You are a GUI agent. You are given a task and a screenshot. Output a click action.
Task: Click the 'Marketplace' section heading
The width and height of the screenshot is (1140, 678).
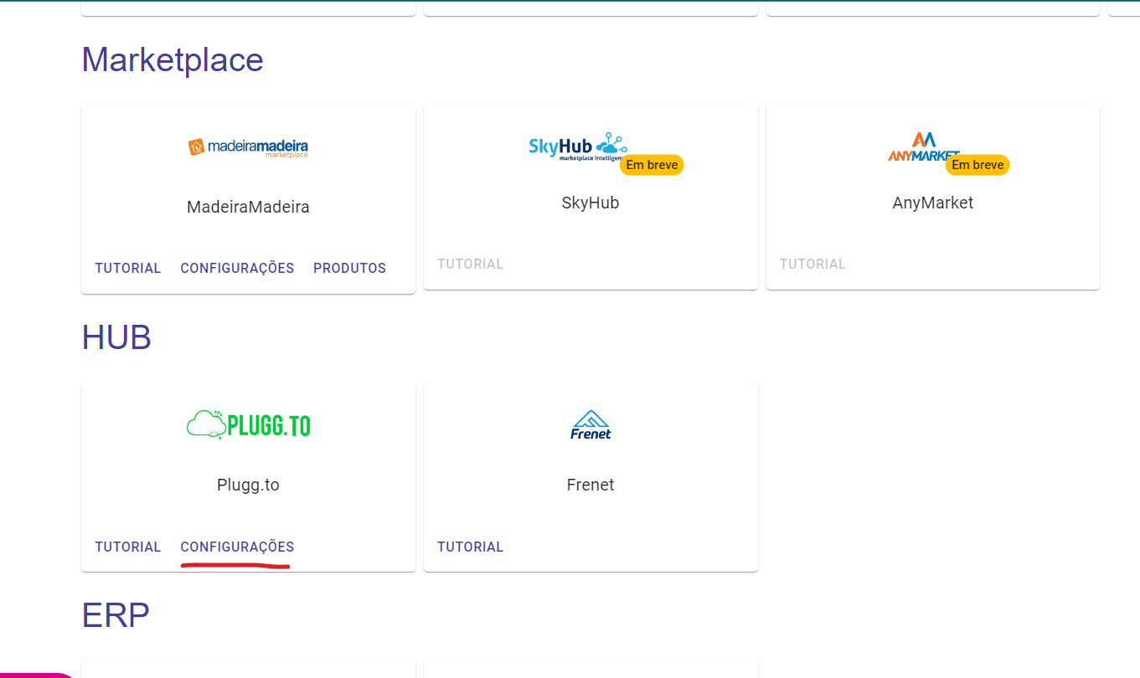(x=173, y=59)
